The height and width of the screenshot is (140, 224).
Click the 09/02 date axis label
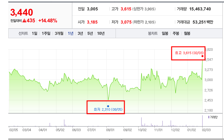(127, 130)
